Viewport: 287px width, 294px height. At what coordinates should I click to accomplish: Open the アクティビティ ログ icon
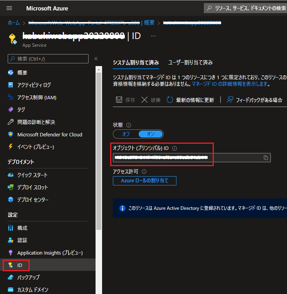[x=11, y=85]
